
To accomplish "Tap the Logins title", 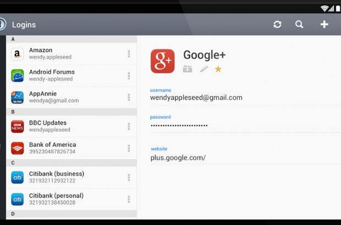I will click(x=24, y=25).
